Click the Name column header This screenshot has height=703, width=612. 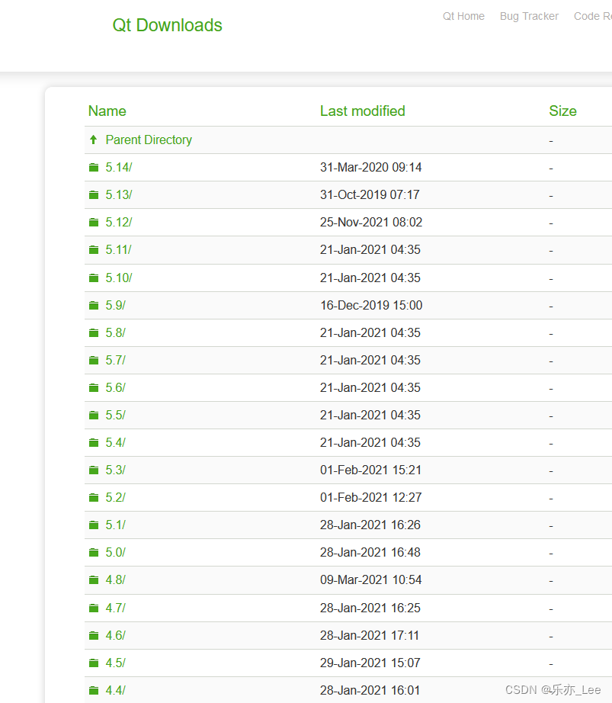(107, 111)
